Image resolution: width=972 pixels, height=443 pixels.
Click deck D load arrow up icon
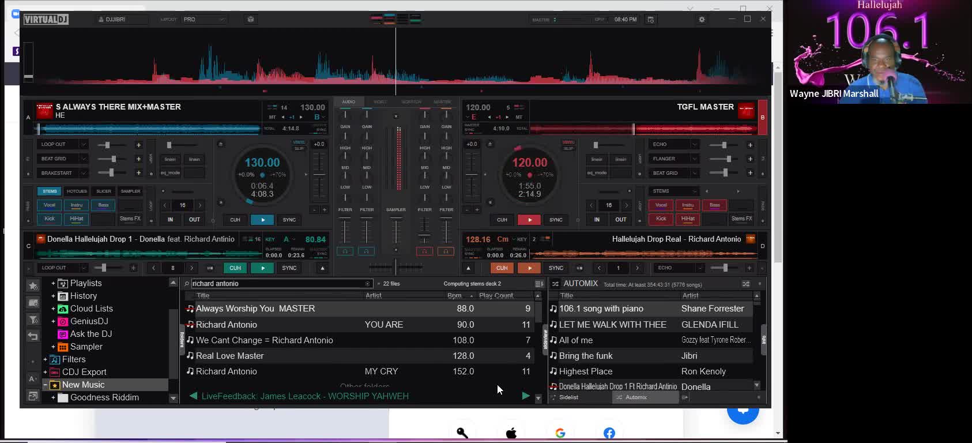468,268
